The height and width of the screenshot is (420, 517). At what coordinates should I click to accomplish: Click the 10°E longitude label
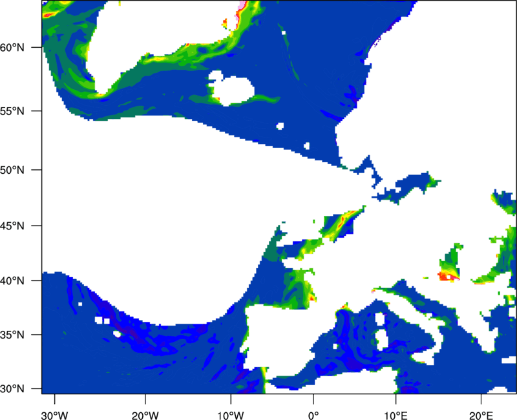coord(396,415)
